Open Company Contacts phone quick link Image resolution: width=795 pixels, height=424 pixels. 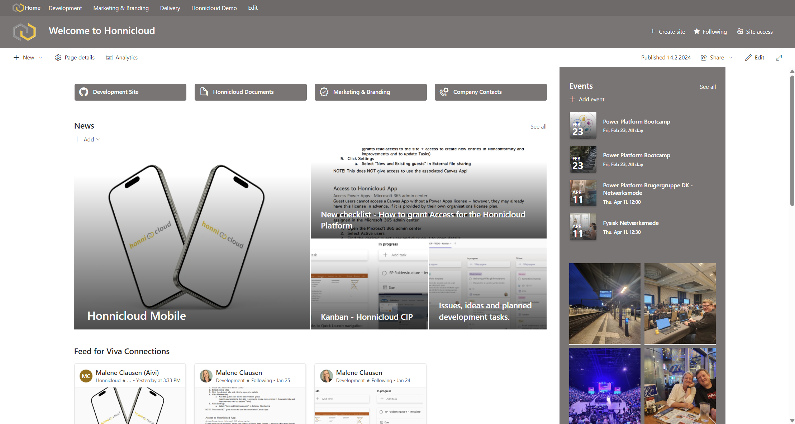coord(491,92)
